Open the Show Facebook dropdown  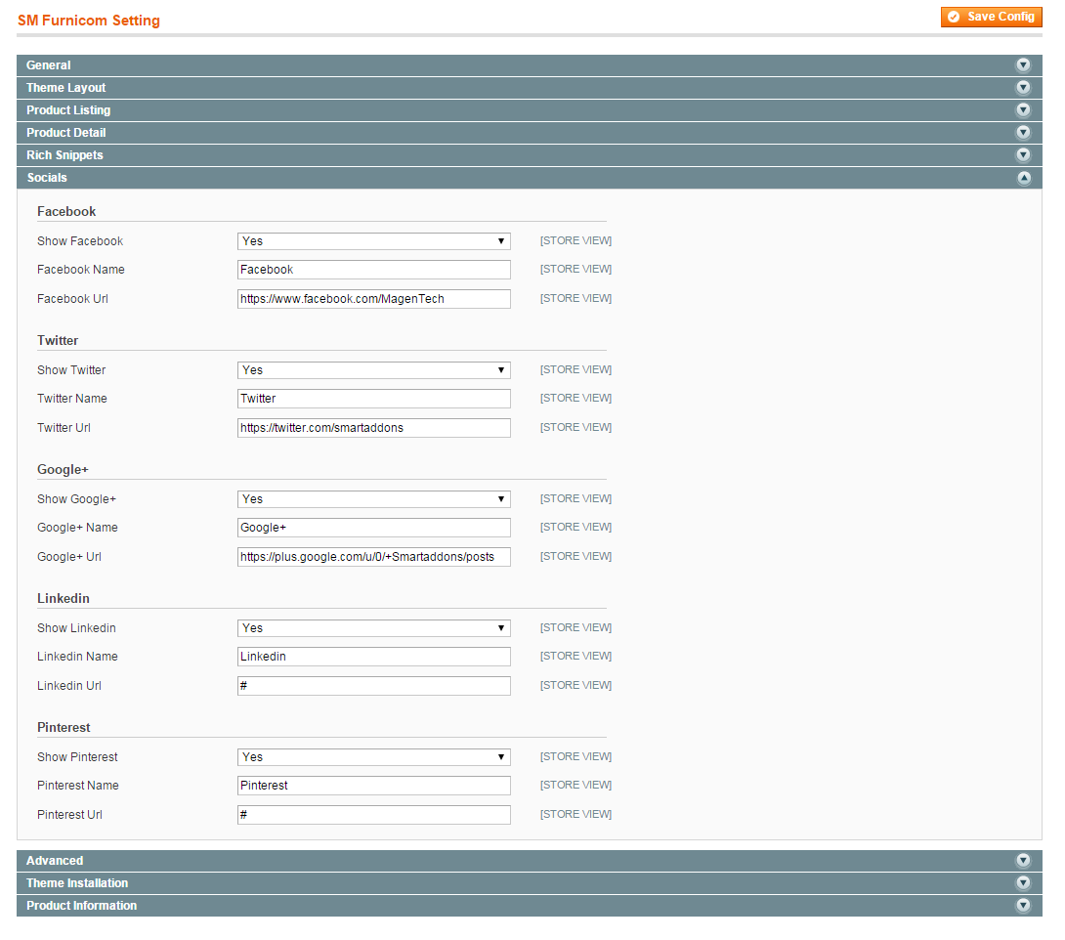click(373, 241)
